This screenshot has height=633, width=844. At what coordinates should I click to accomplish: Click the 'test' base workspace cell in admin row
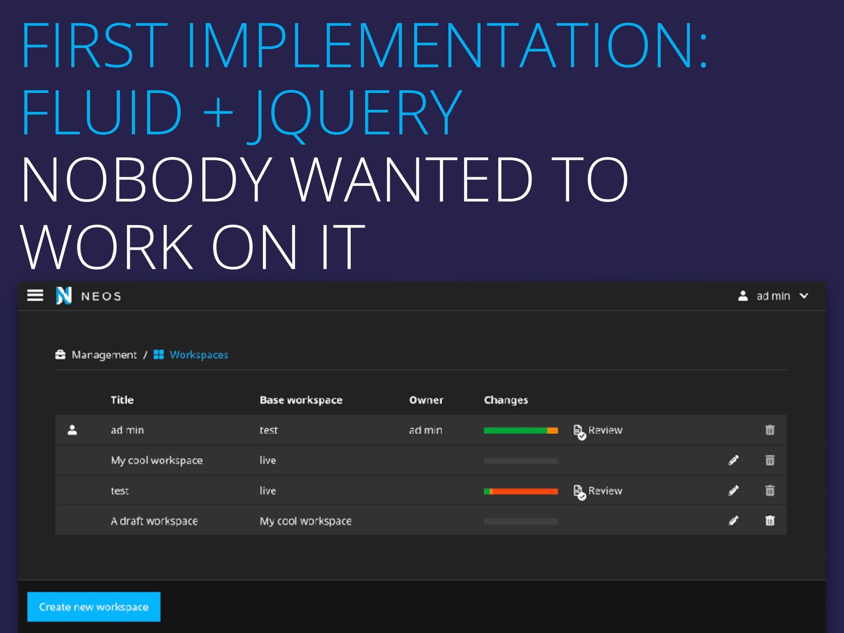click(269, 430)
